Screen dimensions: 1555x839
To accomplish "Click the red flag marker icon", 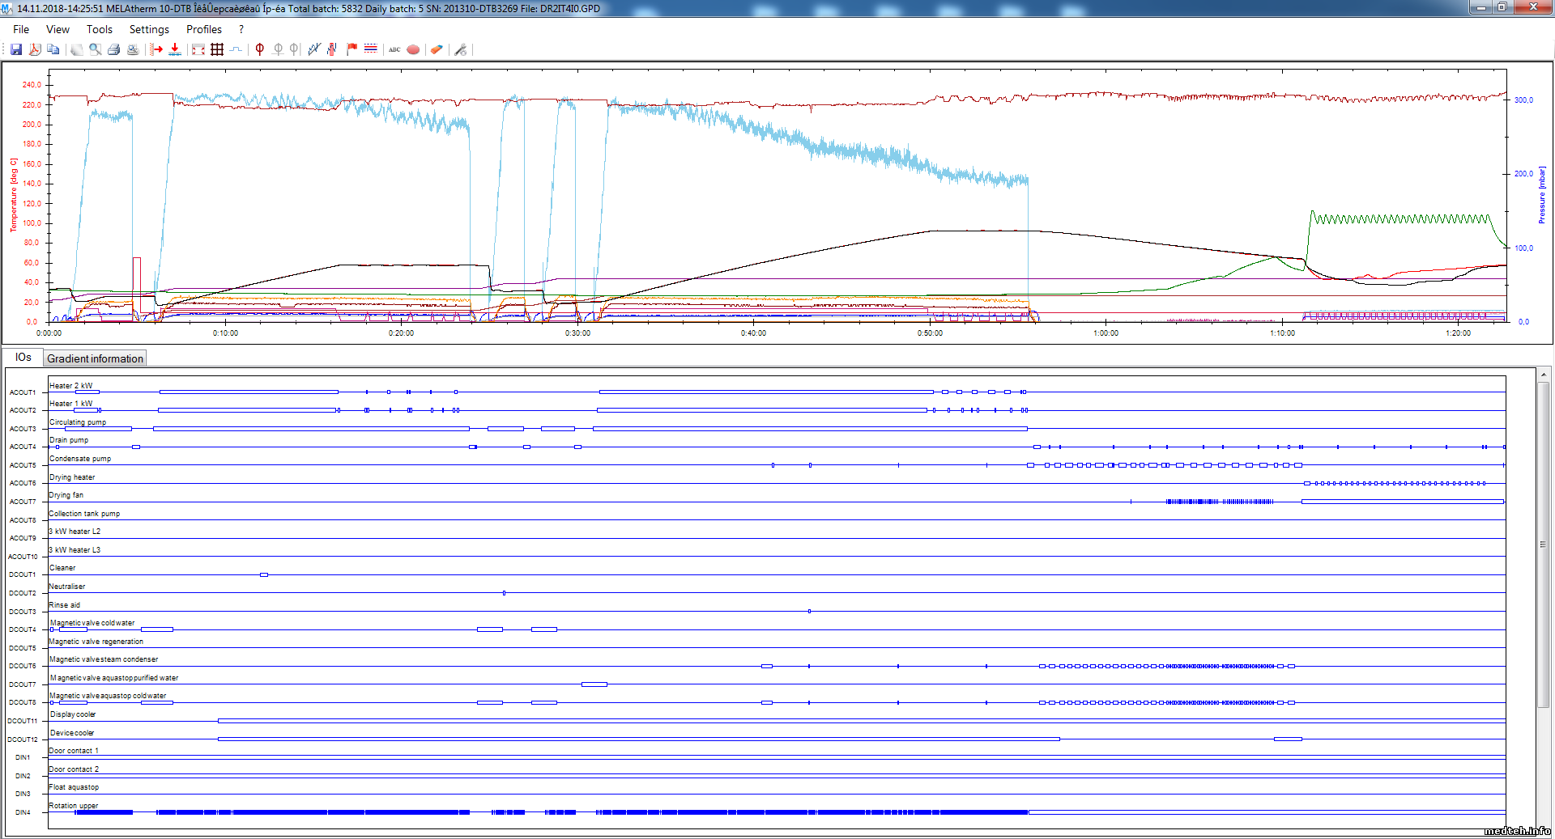I will [x=351, y=49].
